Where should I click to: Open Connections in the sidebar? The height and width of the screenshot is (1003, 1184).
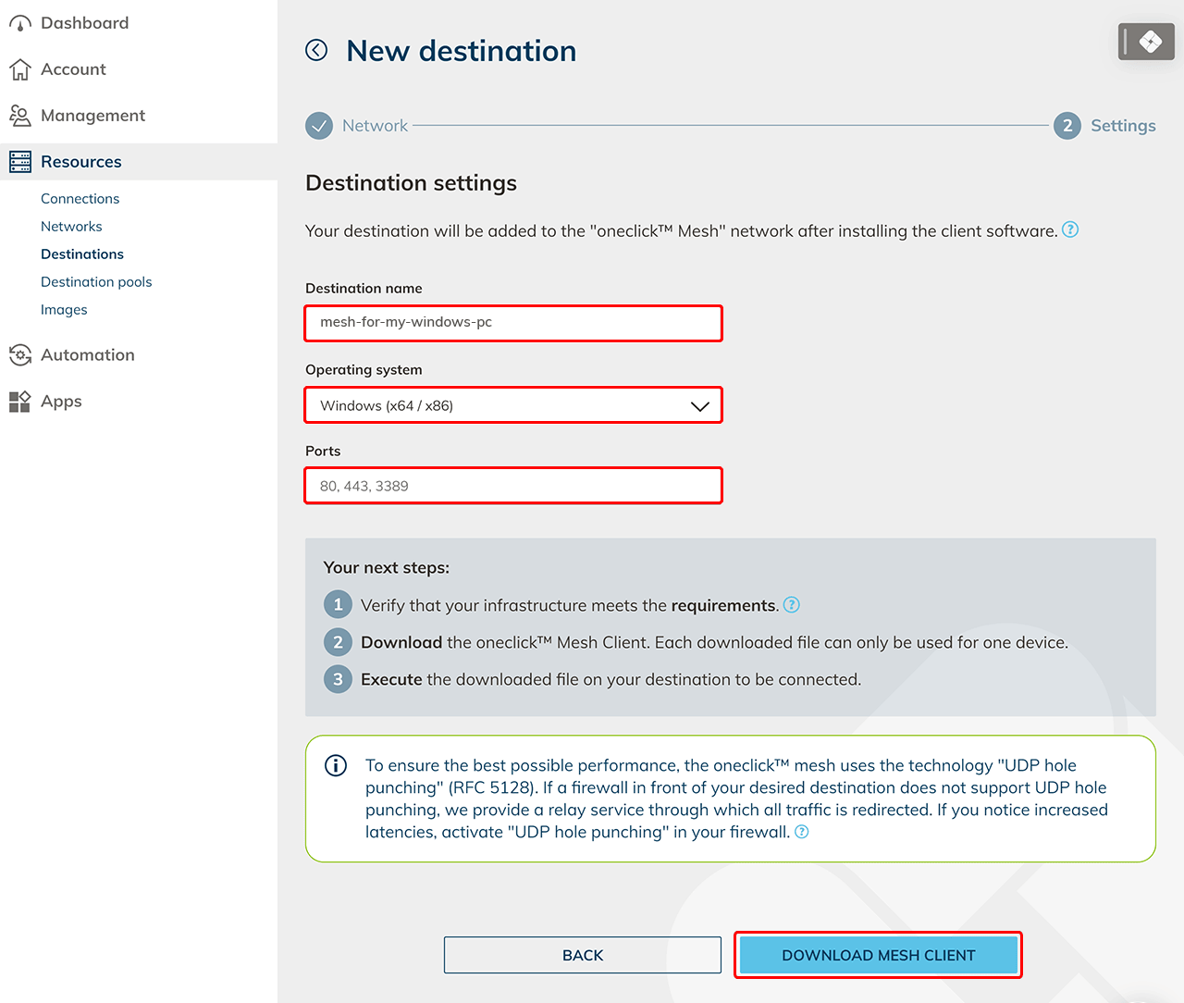point(80,199)
